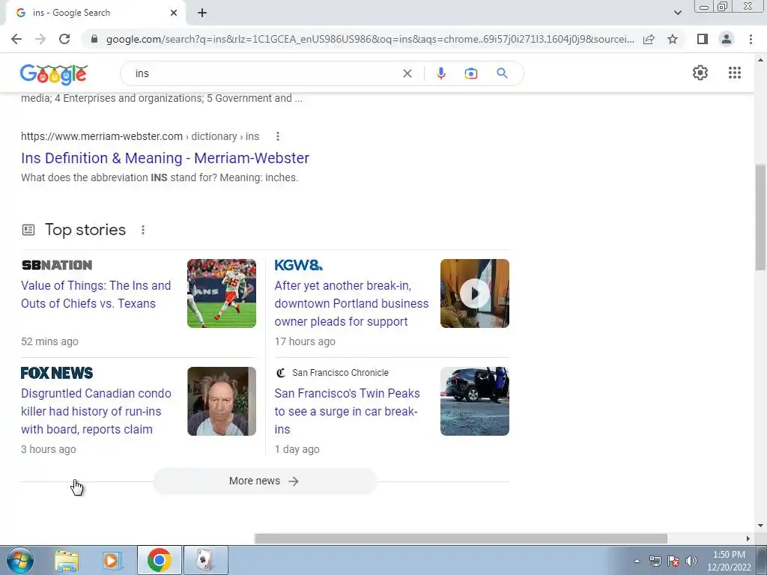The width and height of the screenshot is (767, 575).
Task: Click the URL address bar
Action: tap(370, 39)
